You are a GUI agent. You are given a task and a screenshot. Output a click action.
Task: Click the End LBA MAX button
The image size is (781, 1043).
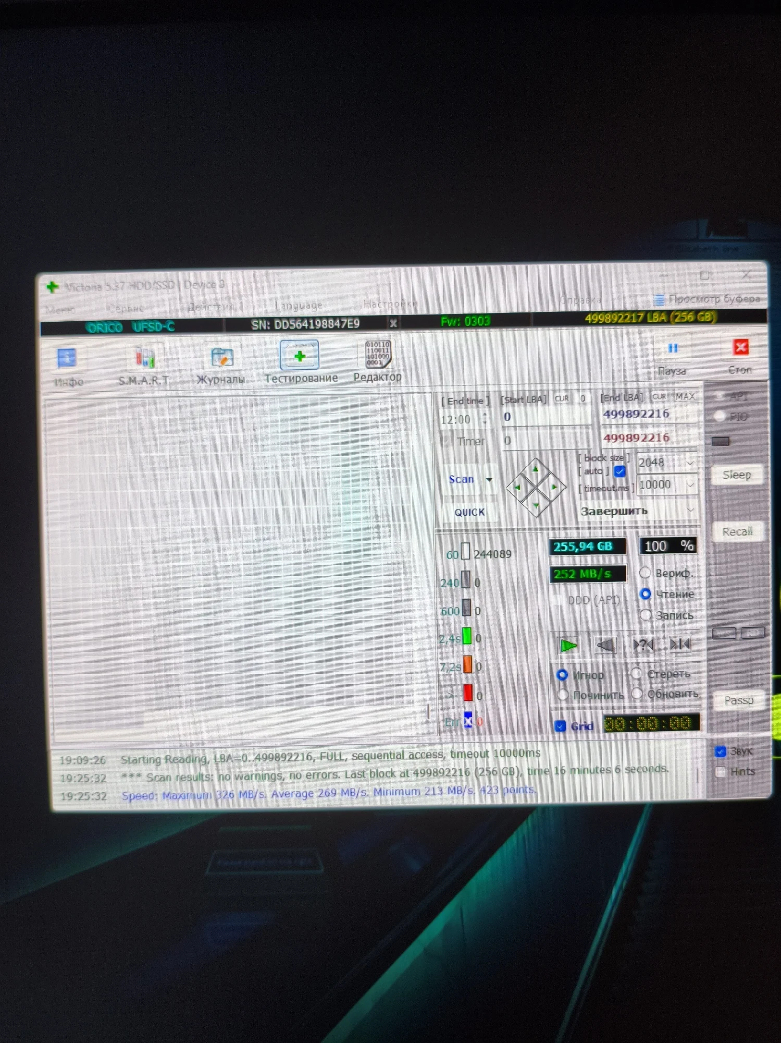[x=685, y=396]
